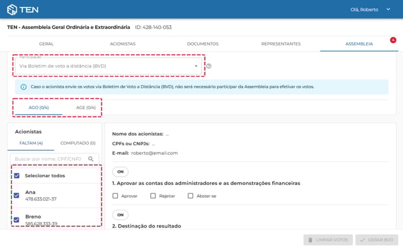Click the info icon in blue notice
This screenshot has height=251, width=403.
click(x=23, y=86)
